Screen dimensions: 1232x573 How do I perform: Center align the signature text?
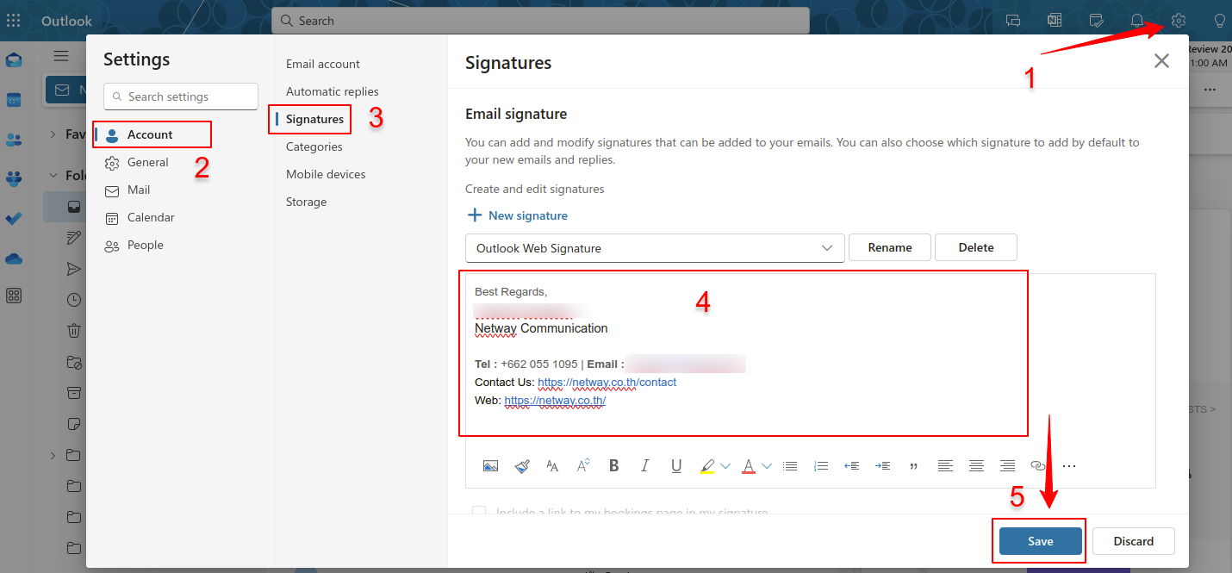976,466
